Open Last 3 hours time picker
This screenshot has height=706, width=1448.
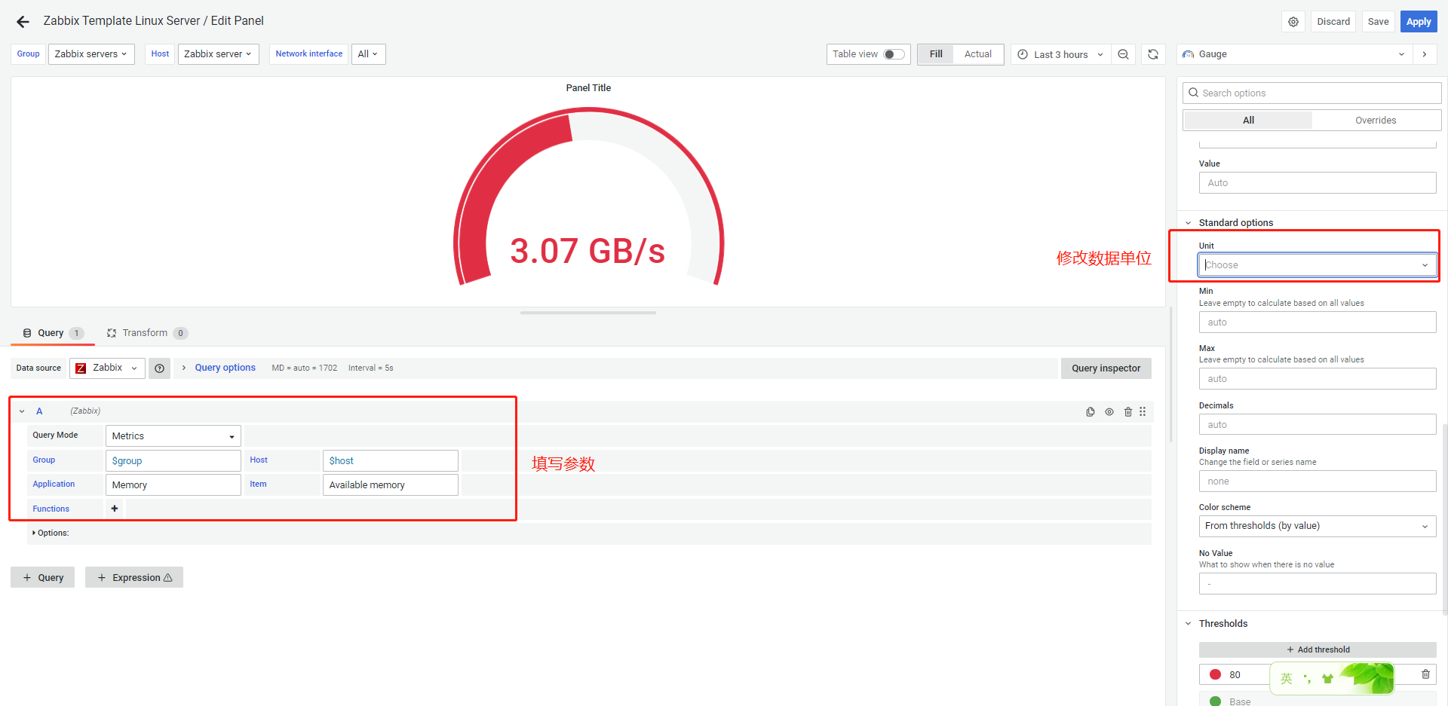1060,54
